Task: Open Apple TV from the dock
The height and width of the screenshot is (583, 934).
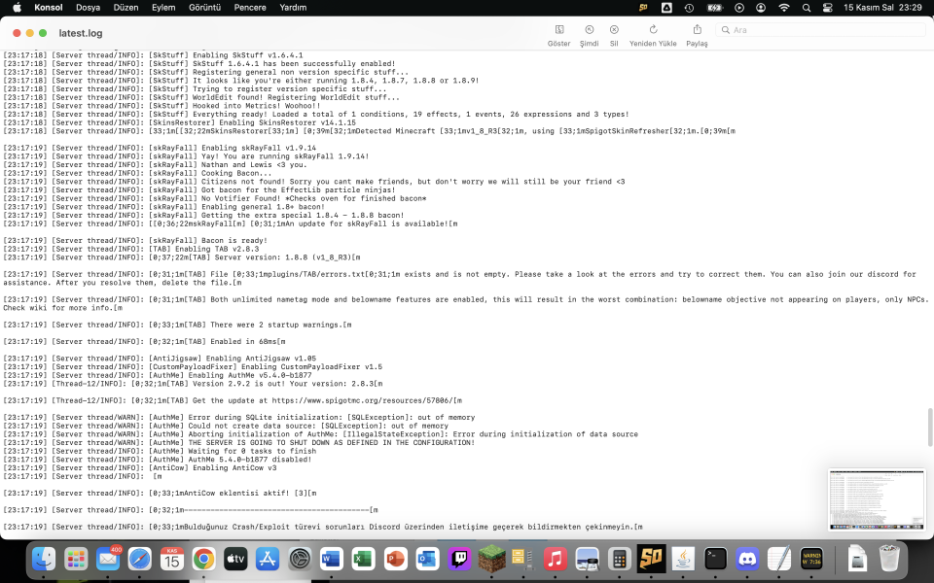Action: tap(235, 559)
